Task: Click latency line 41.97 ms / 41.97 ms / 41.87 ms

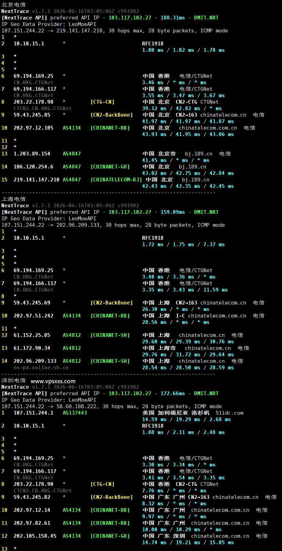Action: [188, 121]
